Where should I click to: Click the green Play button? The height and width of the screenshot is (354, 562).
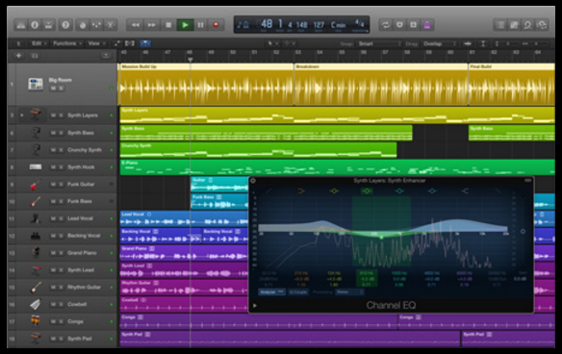pos(185,25)
